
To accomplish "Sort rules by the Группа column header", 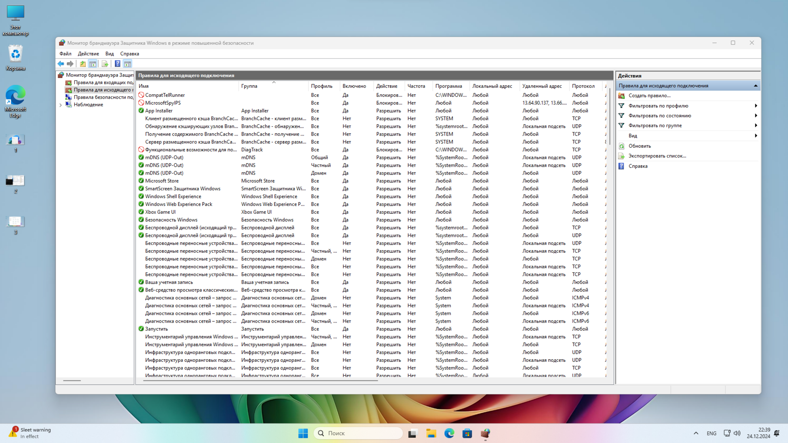I will click(x=273, y=86).
